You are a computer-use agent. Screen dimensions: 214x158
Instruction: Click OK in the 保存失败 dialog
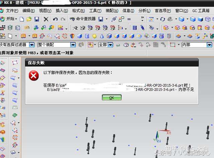(x=112, y=98)
